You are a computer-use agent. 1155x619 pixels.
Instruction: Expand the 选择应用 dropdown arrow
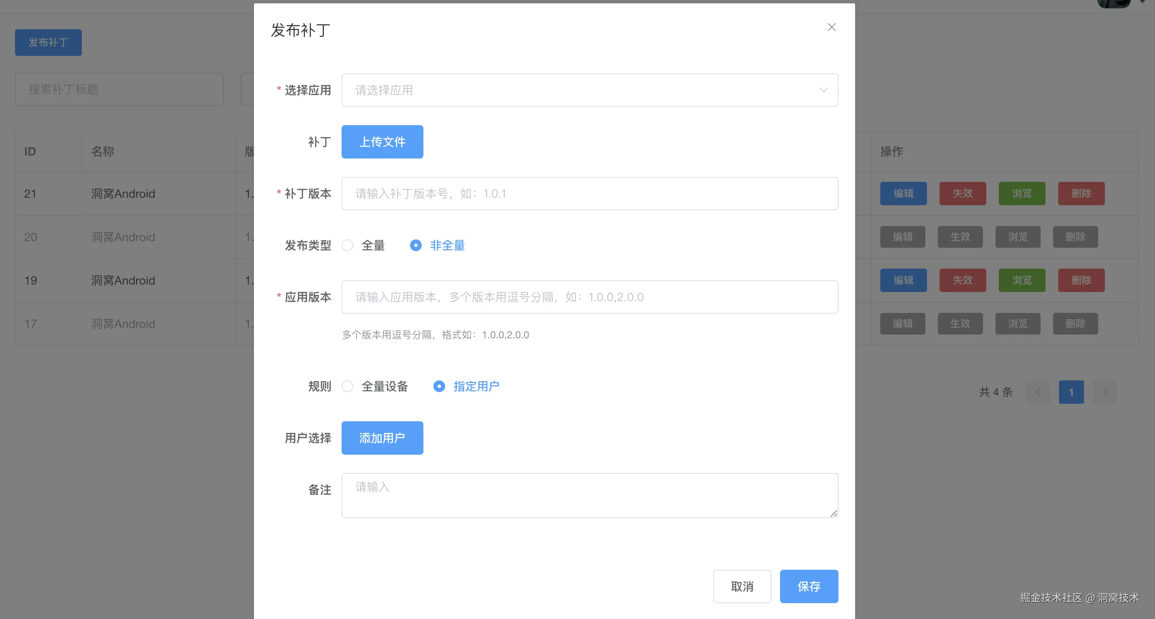coord(823,90)
